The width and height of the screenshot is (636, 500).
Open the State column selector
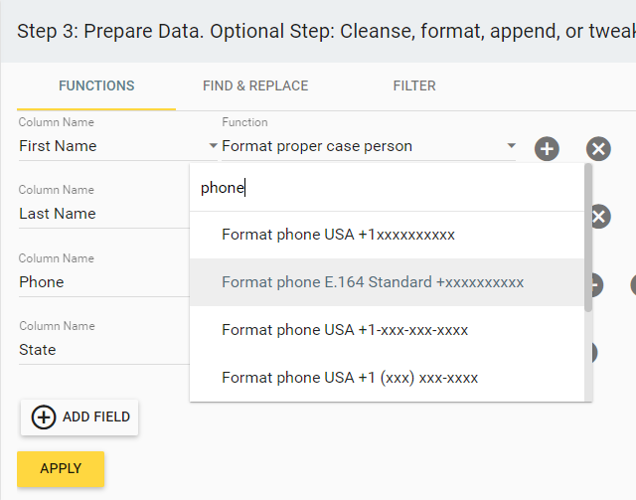point(103,350)
